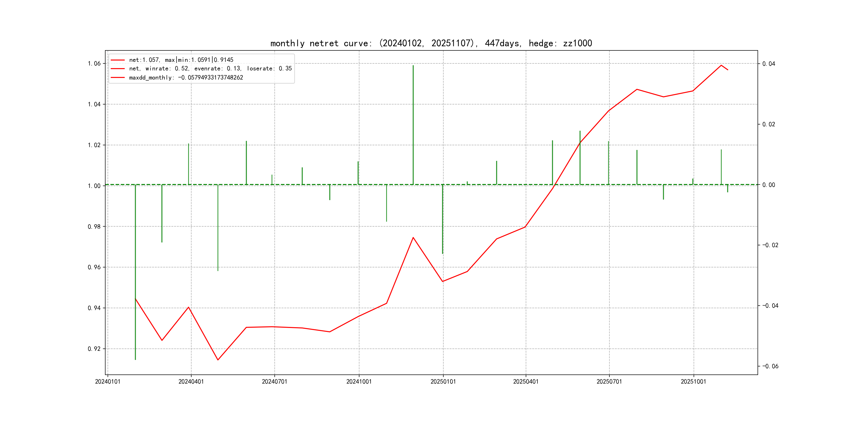Image resolution: width=842 pixels, height=421 pixels.
Task: Click the 20240401 x-axis label
Action: click(191, 381)
